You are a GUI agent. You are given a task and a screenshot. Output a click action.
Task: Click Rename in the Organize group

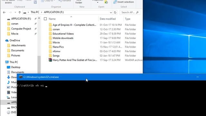click(65, 1)
